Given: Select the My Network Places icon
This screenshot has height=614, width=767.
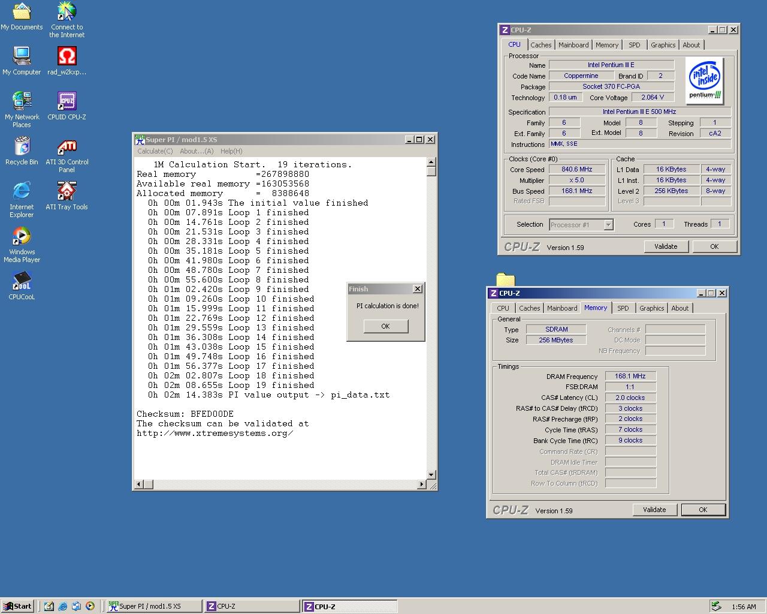Looking at the screenshot, I should pos(22,110).
